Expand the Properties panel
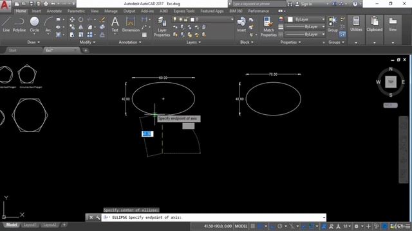 (x=290, y=42)
